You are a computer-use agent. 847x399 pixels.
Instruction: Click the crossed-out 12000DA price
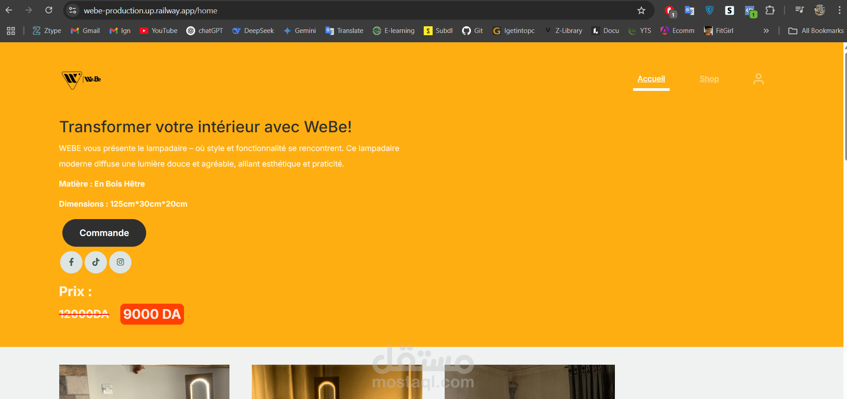84,314
